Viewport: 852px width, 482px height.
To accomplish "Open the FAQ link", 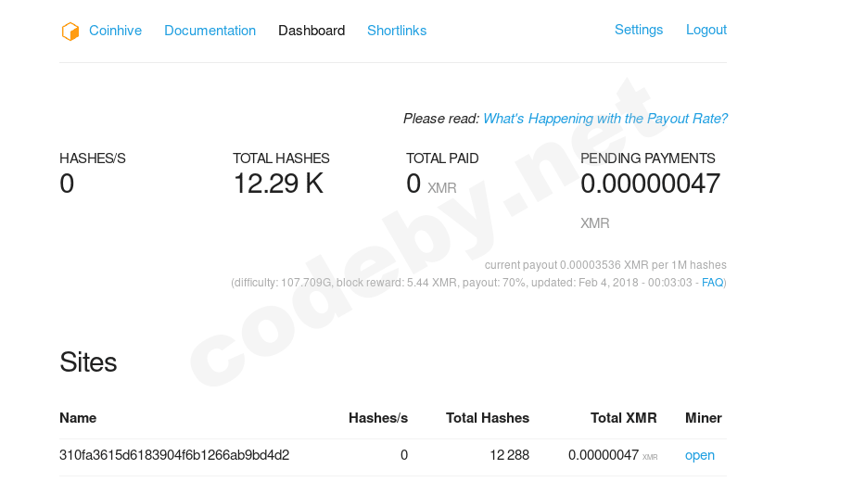I will coord(712,283).
